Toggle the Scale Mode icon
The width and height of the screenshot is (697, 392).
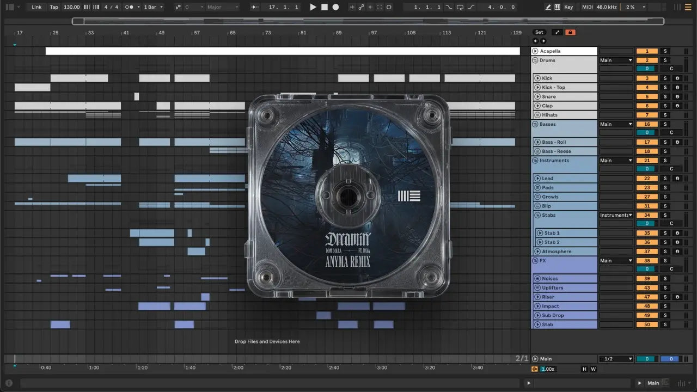pyautogui.click(x=178, y=7)
